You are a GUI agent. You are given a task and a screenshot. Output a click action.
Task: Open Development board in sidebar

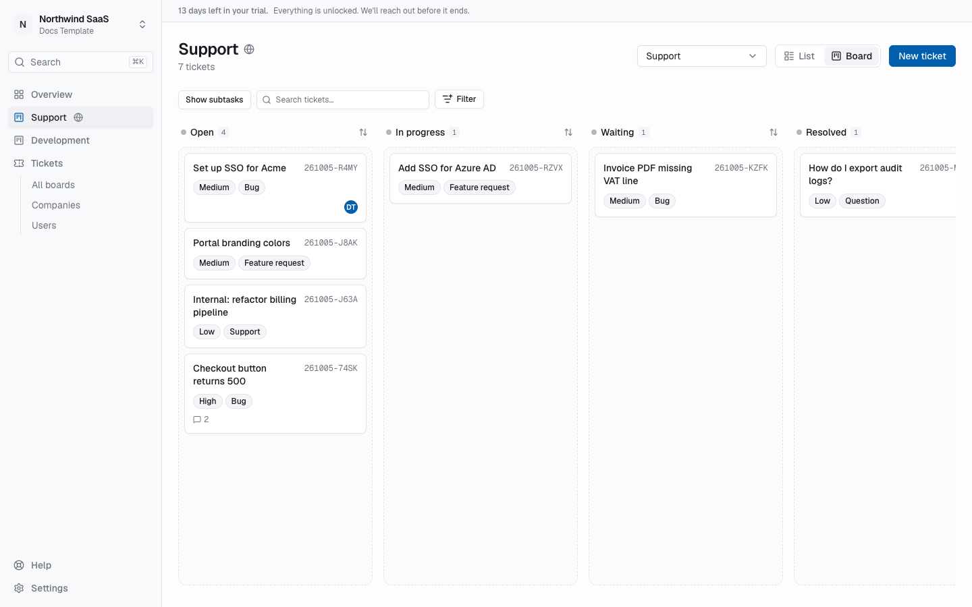tap(81, 140)
